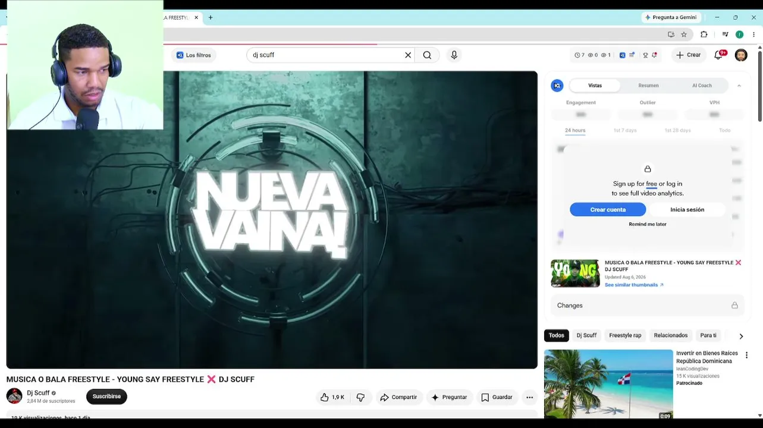Dislike the video with thumbs-down
Viewport: 763px width, 428px height.
[x=360, y=397]
